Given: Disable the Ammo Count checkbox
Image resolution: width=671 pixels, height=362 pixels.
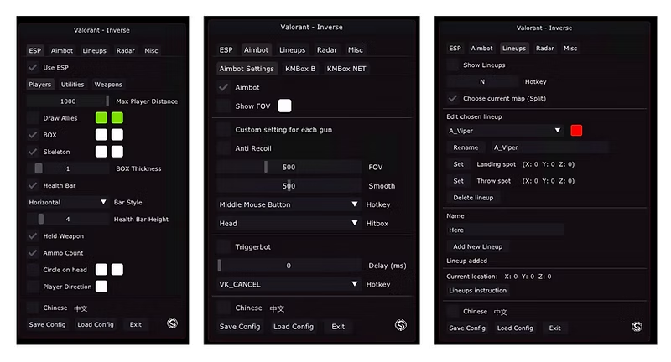Looking at the screenshot, I should click(34, 253).
